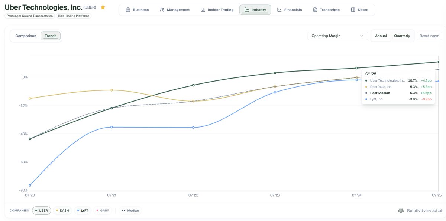Image resolution: width=446 pixels, height=221 pixels.
Task: Open the Transcripts tab
Action: pyautogui.click(x=326, y=10)
